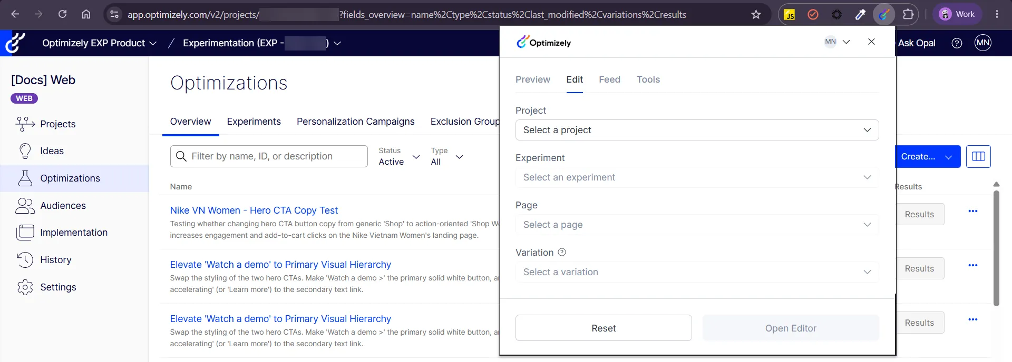Open last Elevate 'Watch a demo' experiment link

tap(280, 319)
